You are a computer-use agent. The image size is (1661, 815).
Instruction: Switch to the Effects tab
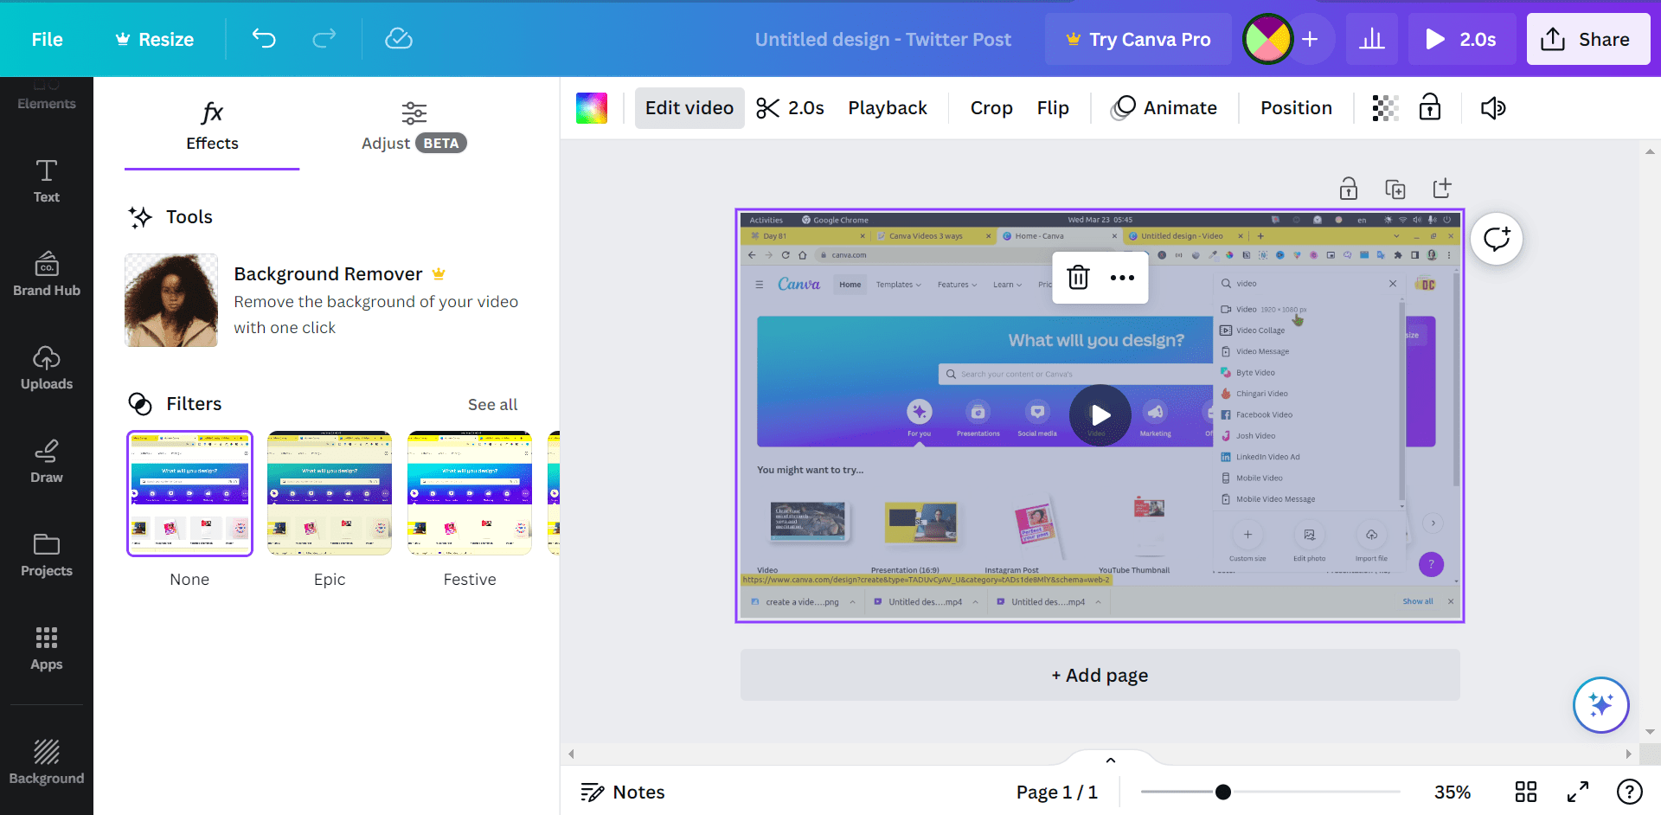coord(212,127)
